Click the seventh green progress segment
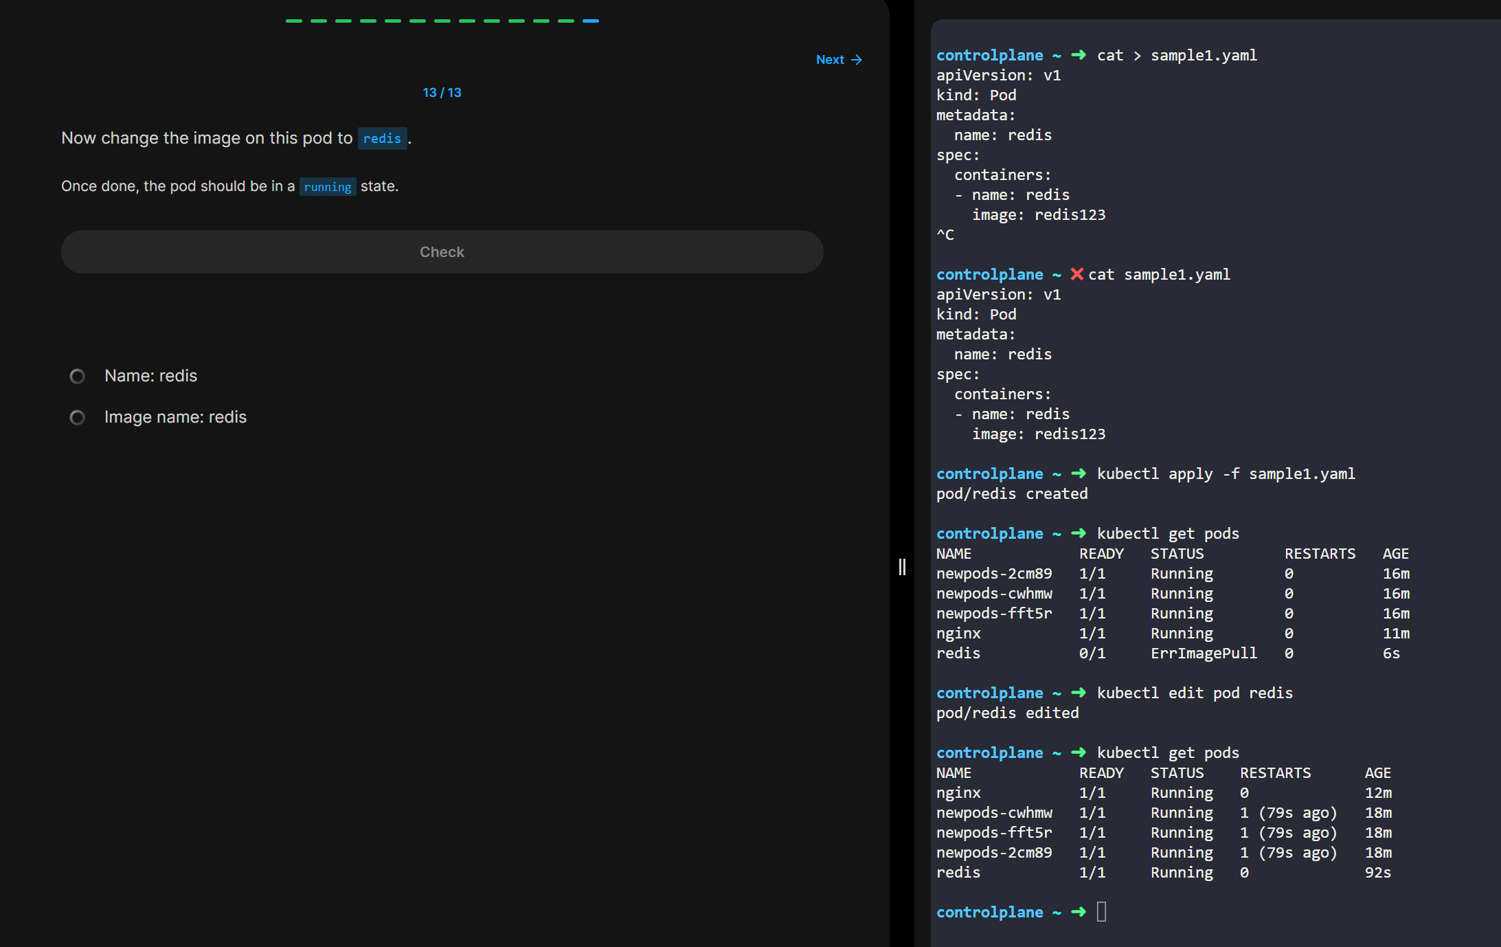Viewport: 1501px width, 947px height. pos(442,21)
